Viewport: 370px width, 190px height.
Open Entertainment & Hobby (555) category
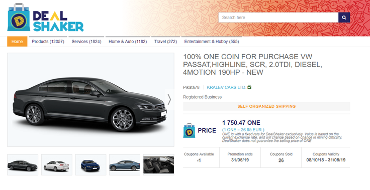[x=212, y=42]
